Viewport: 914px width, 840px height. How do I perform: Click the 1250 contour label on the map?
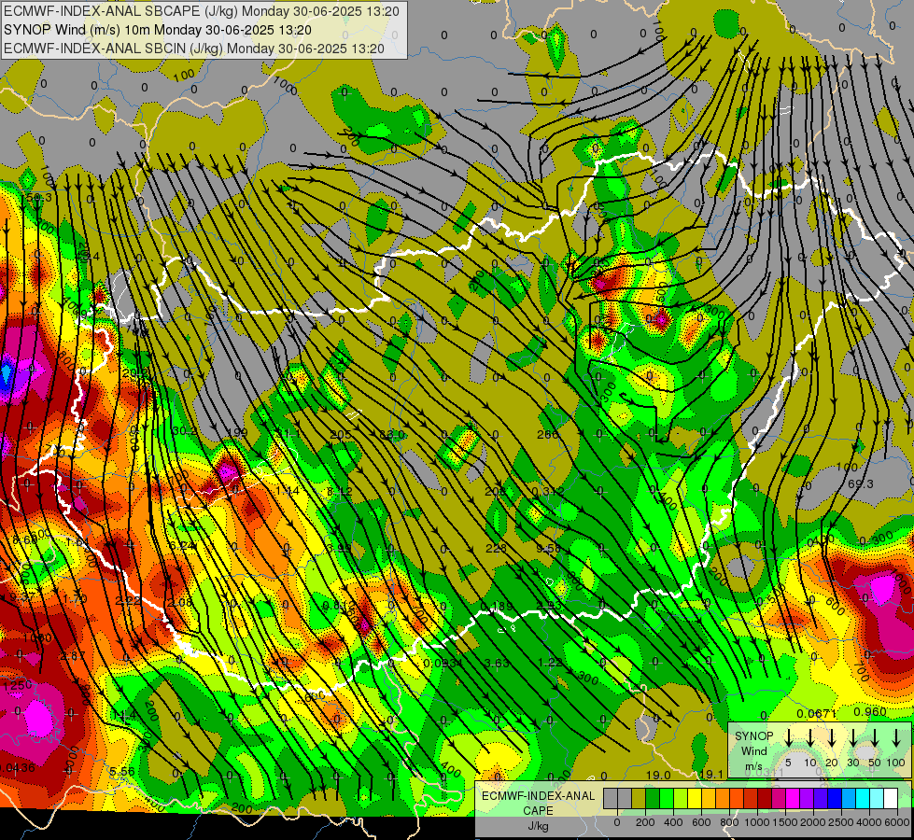18,685
